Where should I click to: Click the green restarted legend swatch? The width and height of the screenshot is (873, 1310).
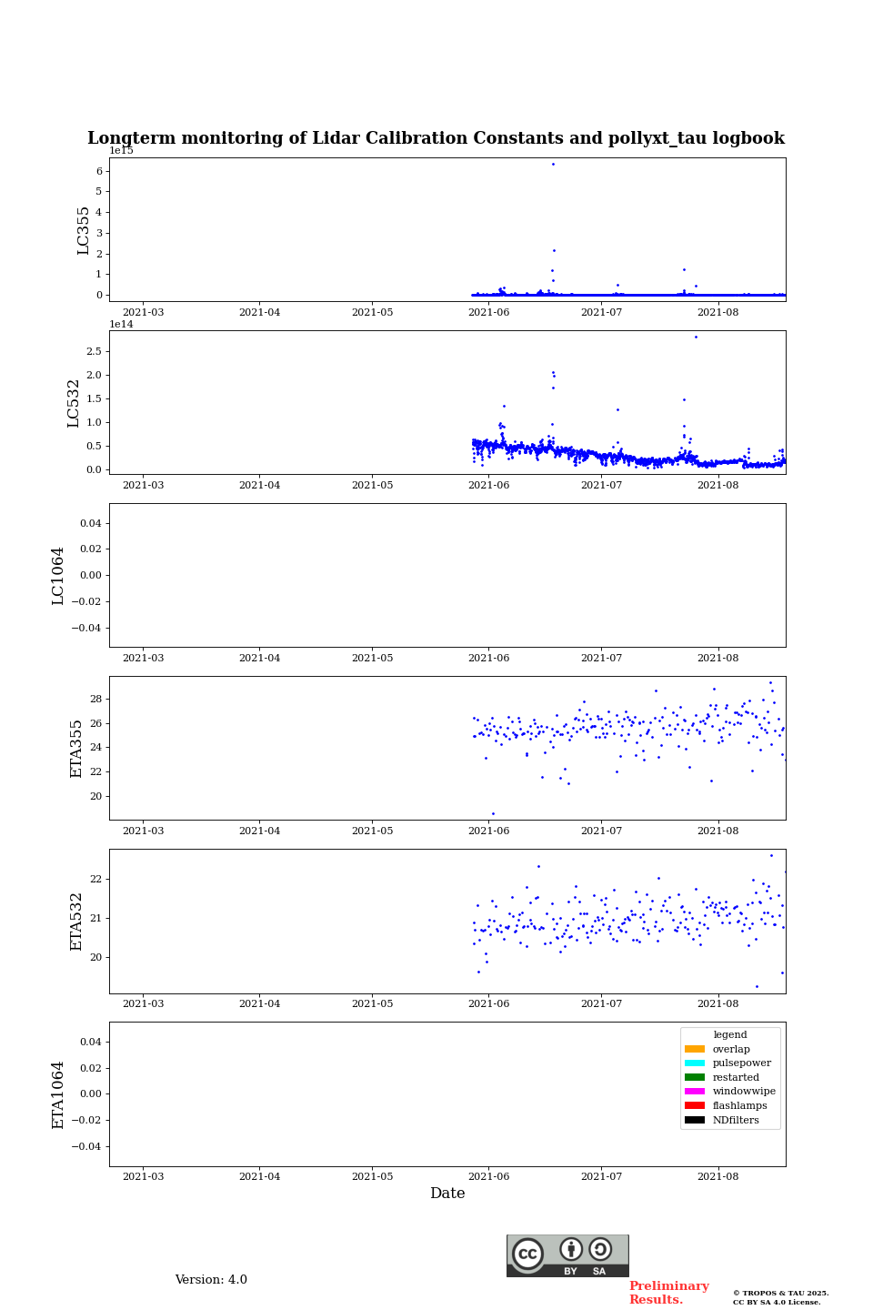695,1077
